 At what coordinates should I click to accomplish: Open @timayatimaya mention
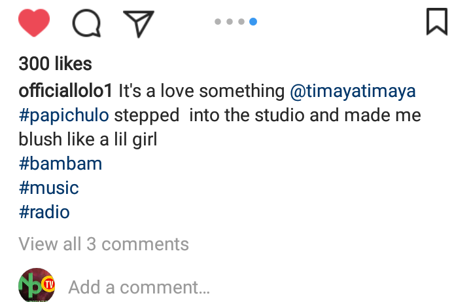(x=353, y=91)
